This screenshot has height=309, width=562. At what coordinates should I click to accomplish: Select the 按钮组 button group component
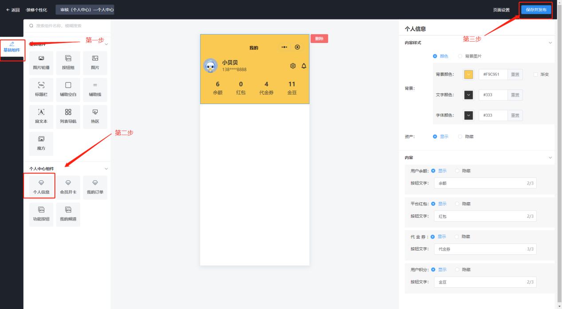pyautogui.click(x=68, y=62)
